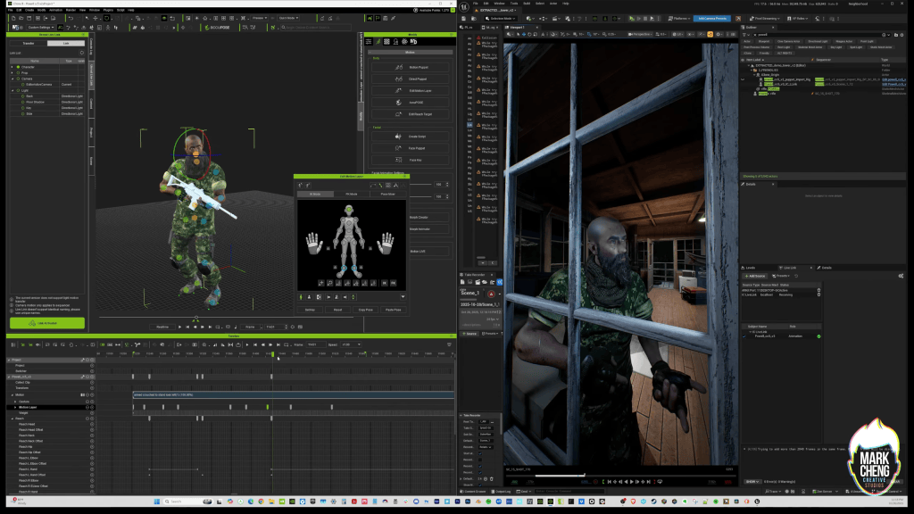Select the checkerboard Material tab icon in Modify

pos(386,41)
